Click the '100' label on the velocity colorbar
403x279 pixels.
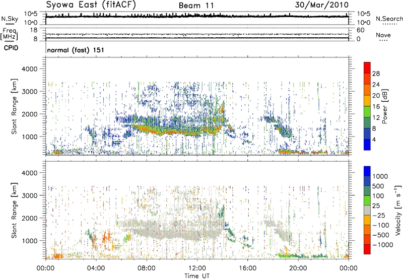click(378, 196)
